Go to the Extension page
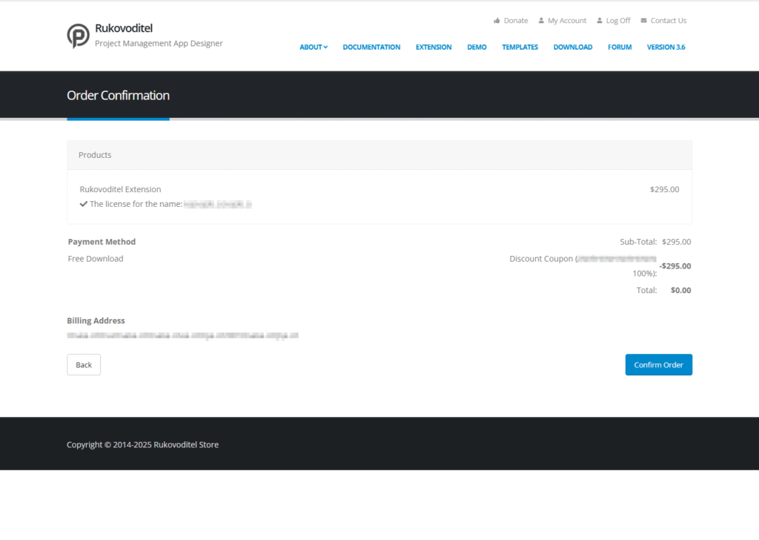This screenshot has width=759, height=540. (434, 47)
